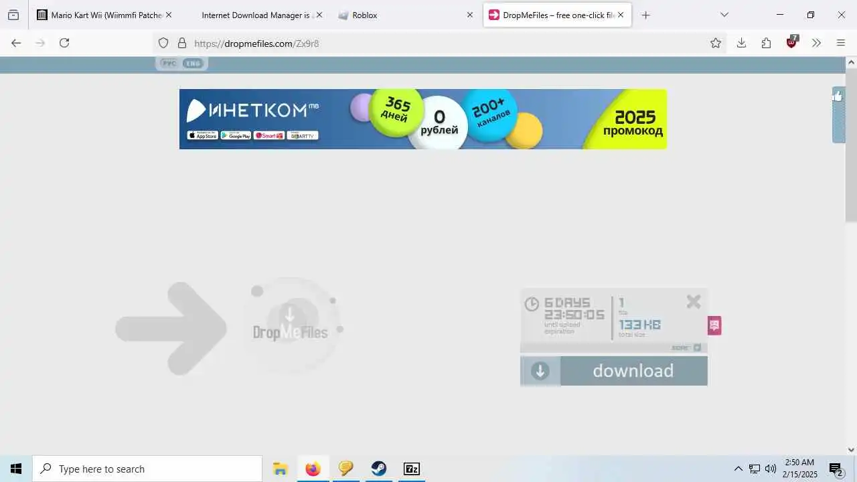This screenshot has height=482, width=857.
Task: Click the uBlock Origin extension icon
Action: (792, 42)
